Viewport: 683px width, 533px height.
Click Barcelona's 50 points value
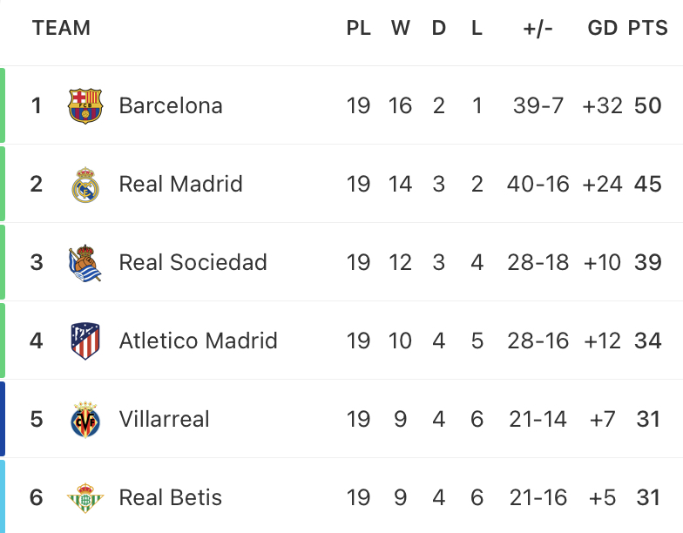[648, 106]
